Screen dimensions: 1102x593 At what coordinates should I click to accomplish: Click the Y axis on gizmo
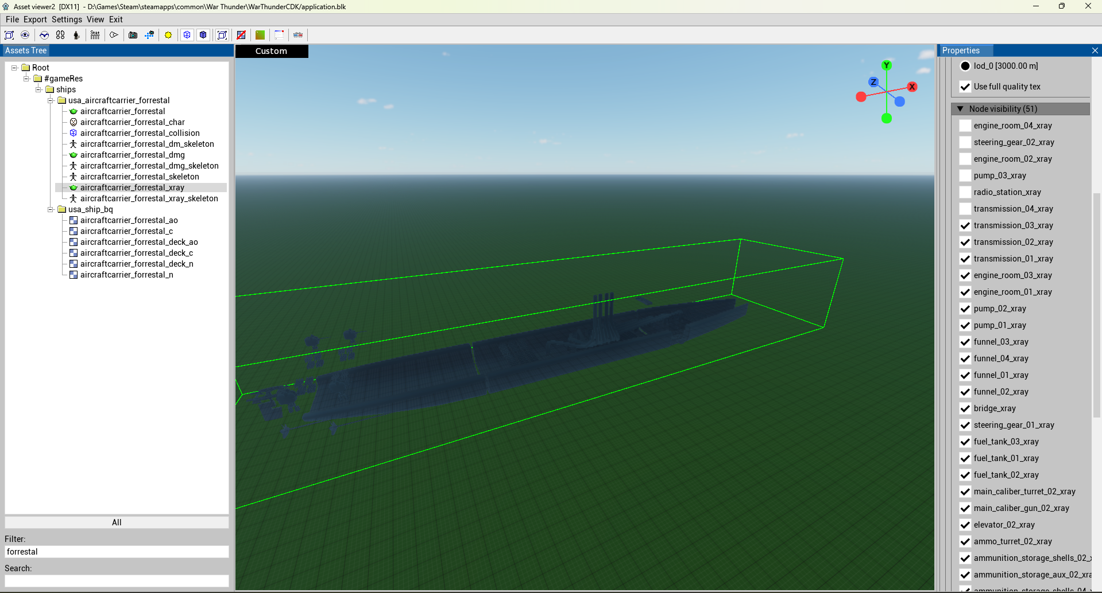pos(887,65)
